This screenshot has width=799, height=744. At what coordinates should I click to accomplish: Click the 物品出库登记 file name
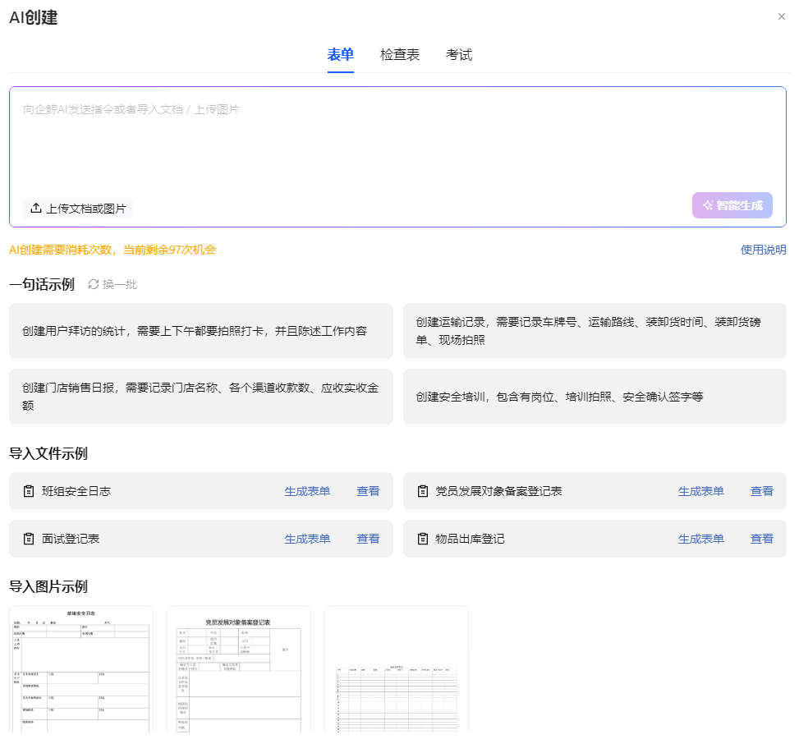pos(470,539)
